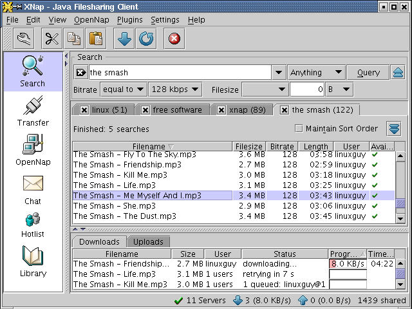Click the filesize value field showing 0

click(307, 89)
